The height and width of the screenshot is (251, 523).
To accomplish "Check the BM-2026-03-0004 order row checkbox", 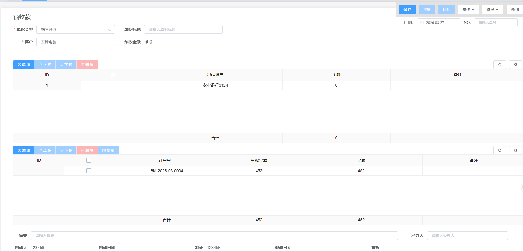I will (89, 171).
